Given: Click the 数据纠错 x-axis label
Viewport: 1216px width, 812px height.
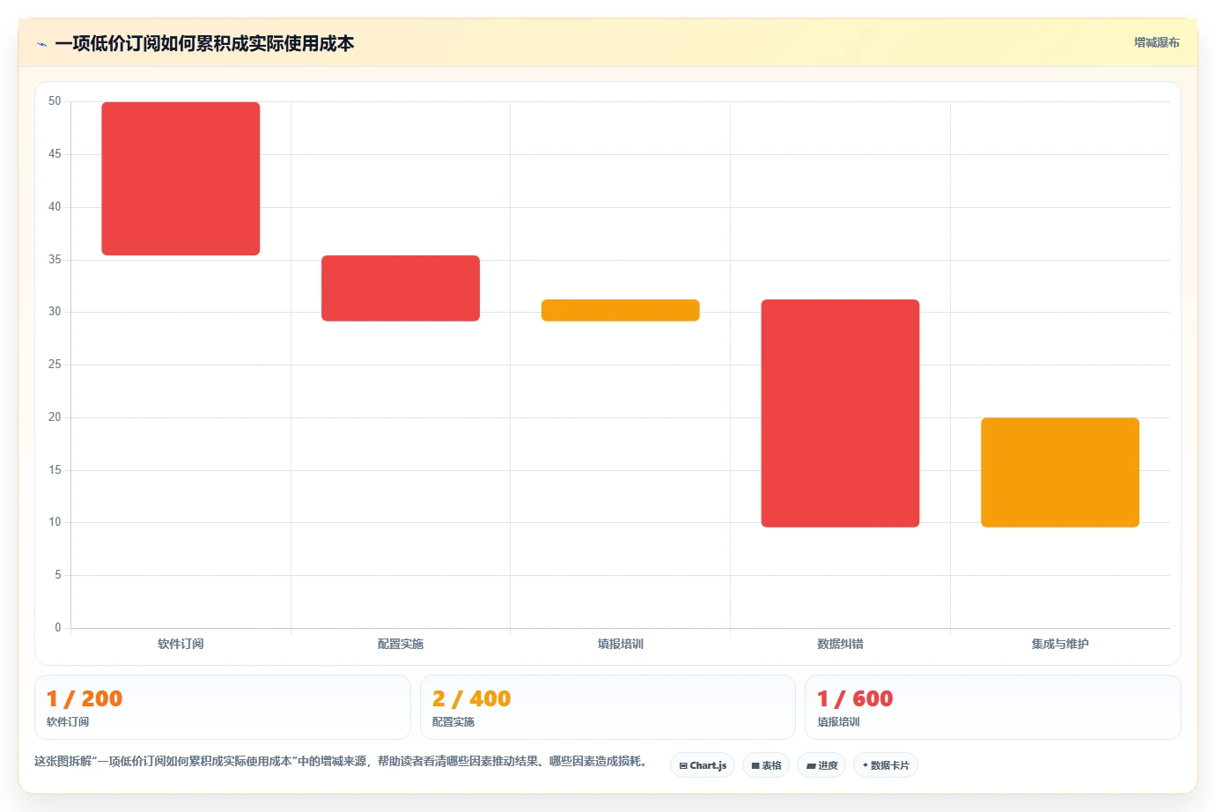Looking at the screenshot, I should pos(840,644).
